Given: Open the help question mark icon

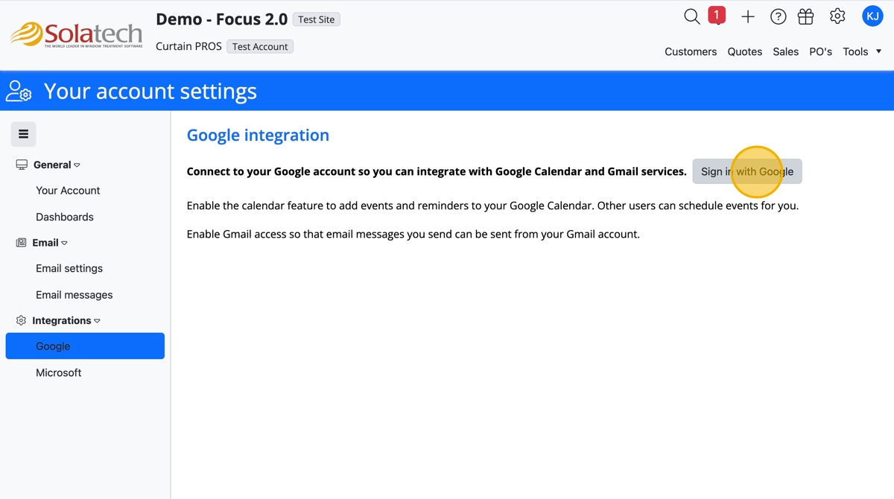Looking at the screenshot, I should (778, 16).
